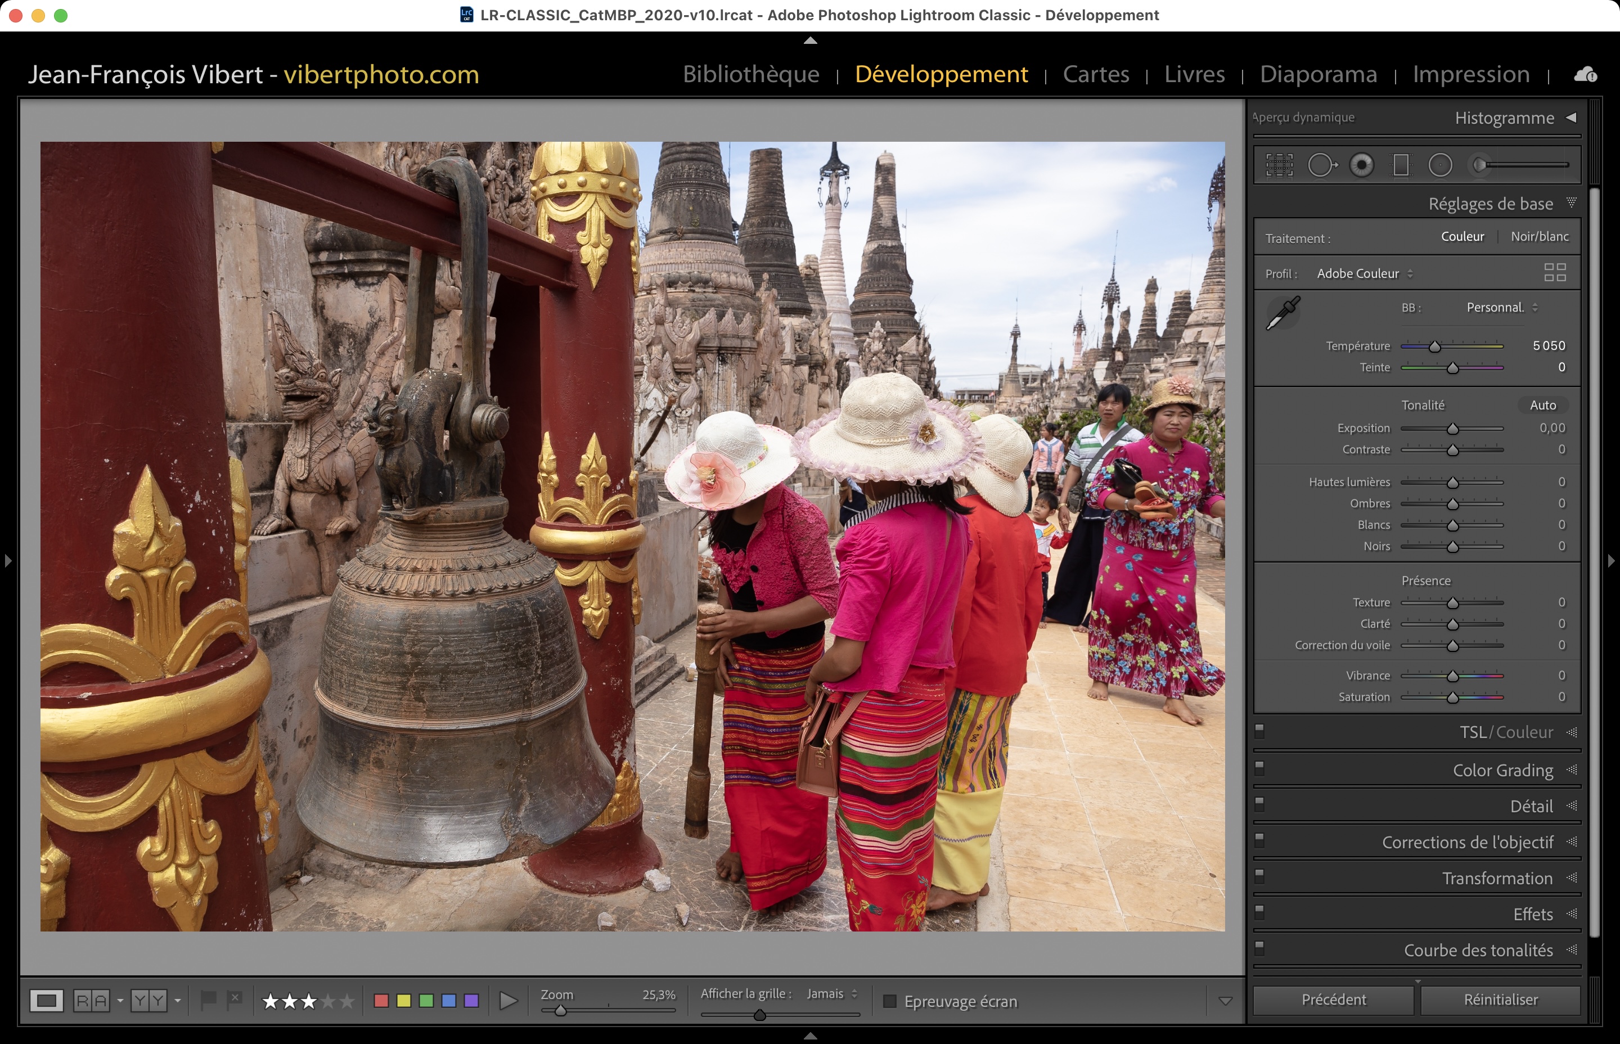Pick the white balance eyedropper
The width and height of the screenshot is (1620, 1044).
[1282, 313]
